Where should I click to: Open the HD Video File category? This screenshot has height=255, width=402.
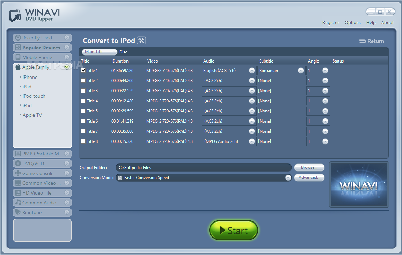(x=42, y=193)
